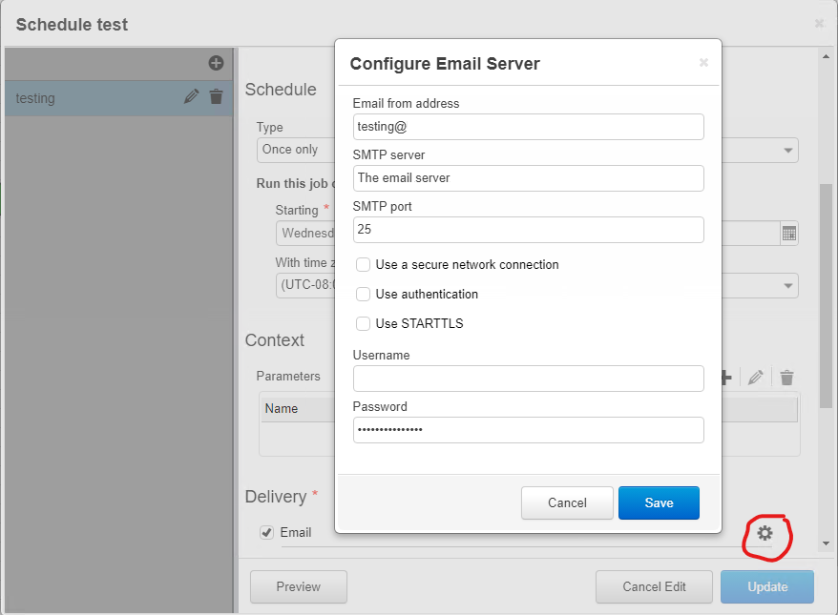Click the SMTP server input field
Viewport: 838px width, 615px height.
point(528,178)
